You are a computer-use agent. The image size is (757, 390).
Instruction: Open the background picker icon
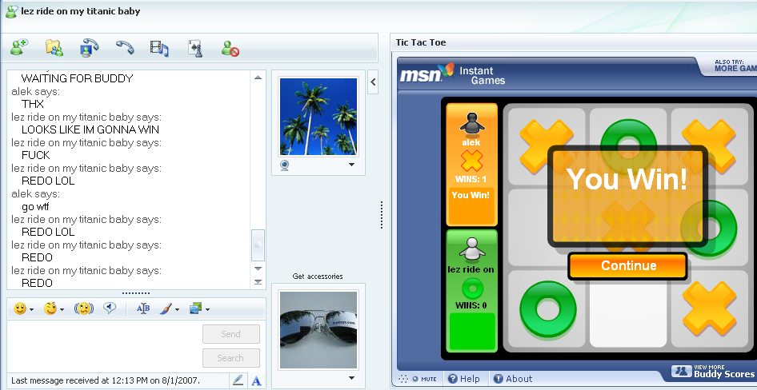[195, 308]
